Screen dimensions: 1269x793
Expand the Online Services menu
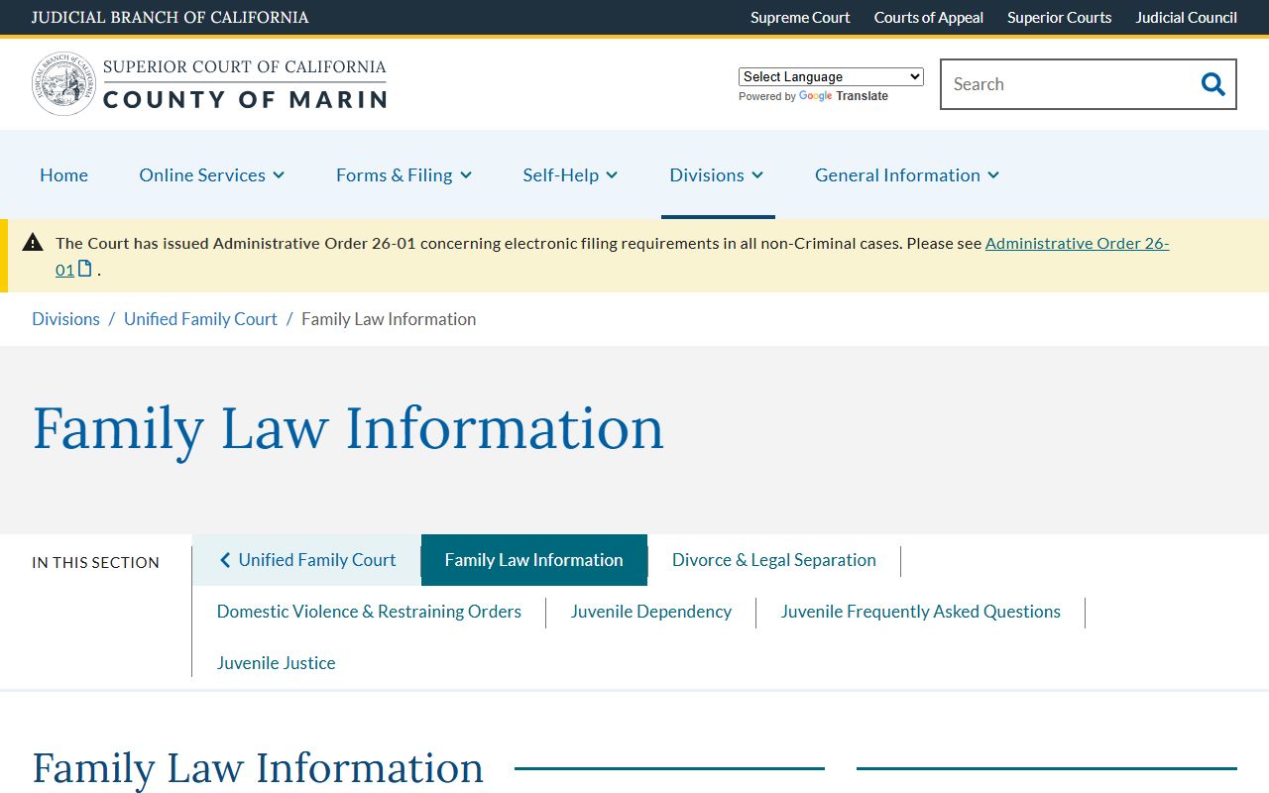click(212, 174)
